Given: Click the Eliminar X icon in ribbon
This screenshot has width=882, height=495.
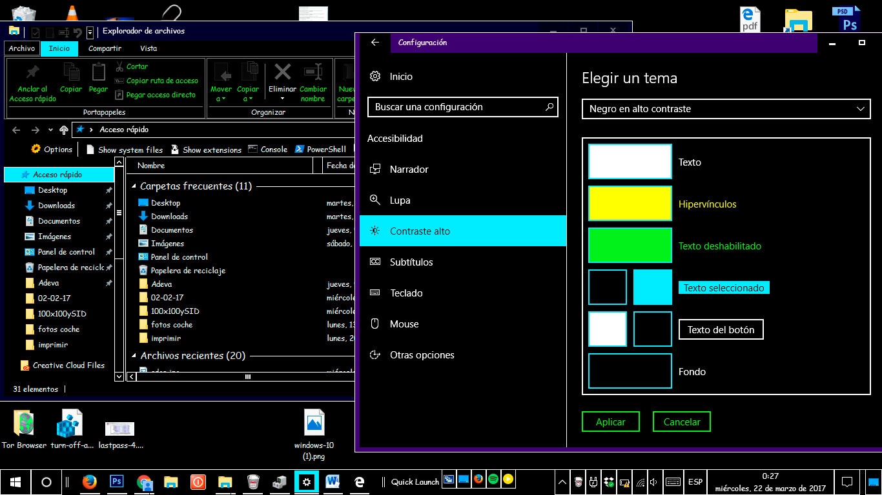Looking at the screenshot, I should coord(282,72).
